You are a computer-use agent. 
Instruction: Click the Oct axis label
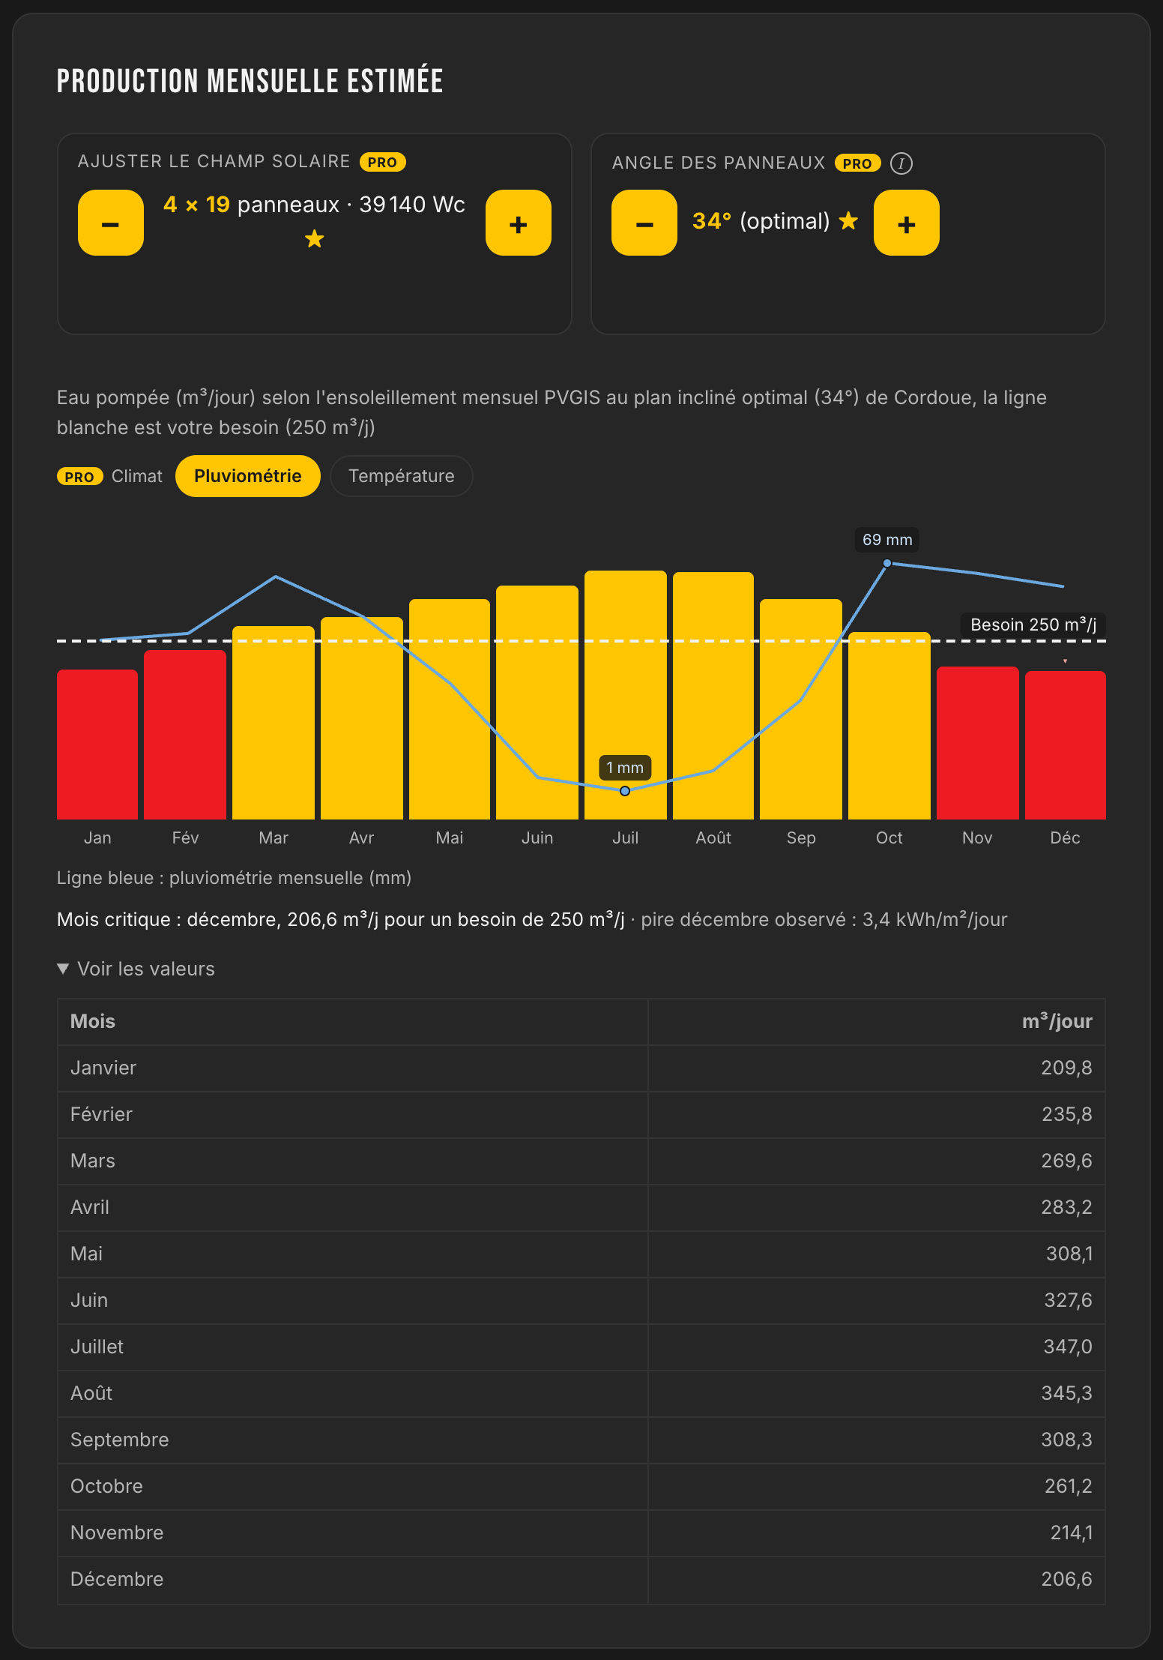tap(889, 837)
